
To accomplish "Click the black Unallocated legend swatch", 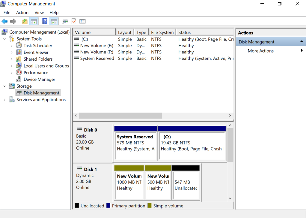I will click(x=77, y=205).
